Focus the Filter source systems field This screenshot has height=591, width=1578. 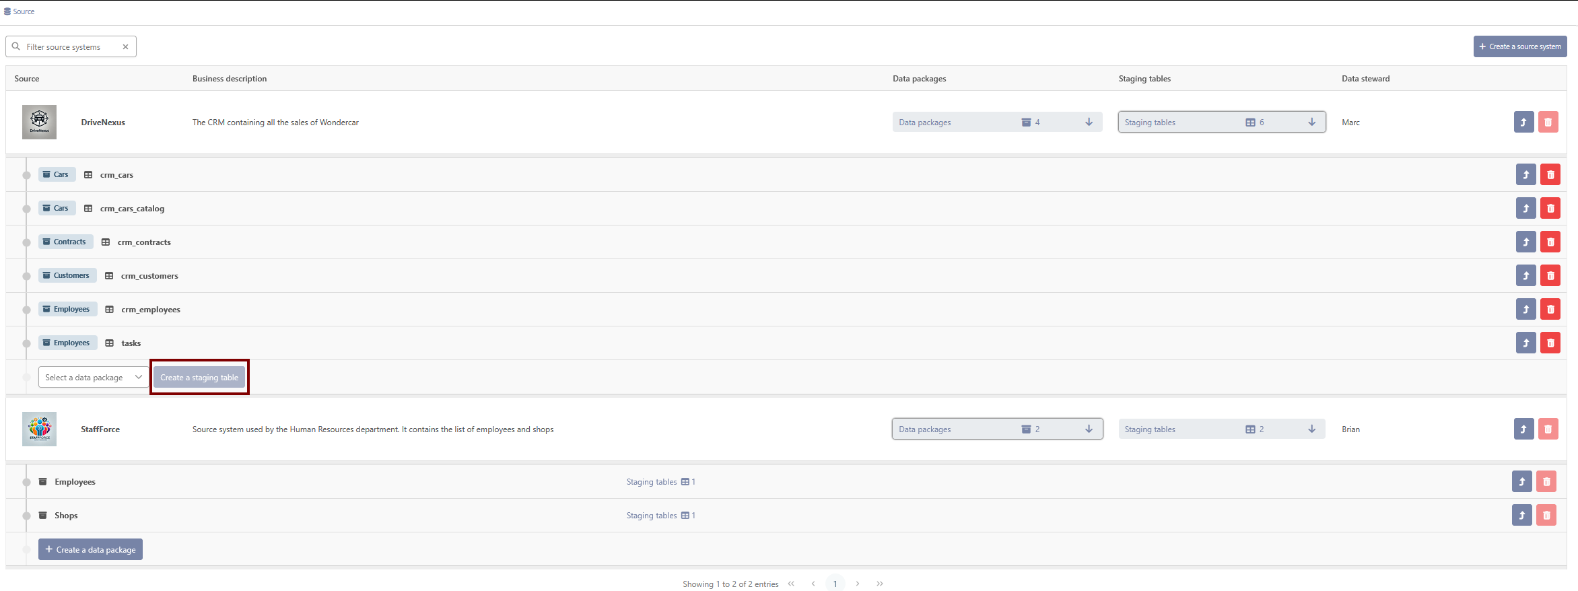71,46
